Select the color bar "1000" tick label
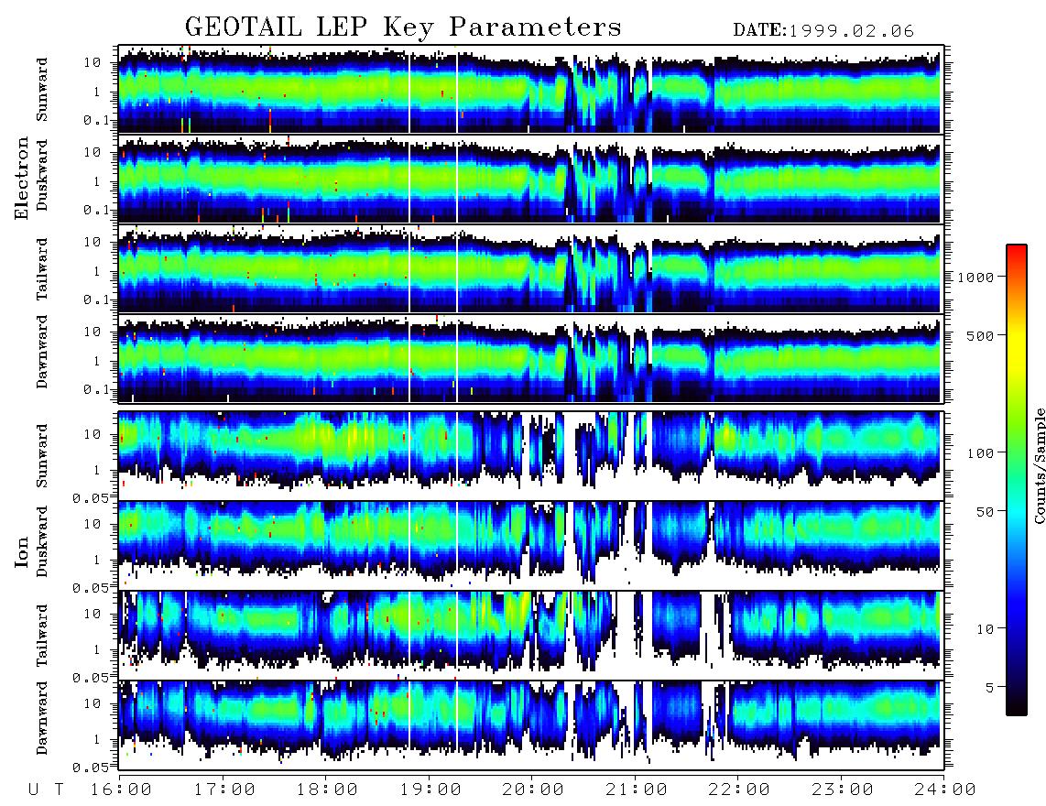Viewport: 1046px width, 806px height. [x=975, y=277]
